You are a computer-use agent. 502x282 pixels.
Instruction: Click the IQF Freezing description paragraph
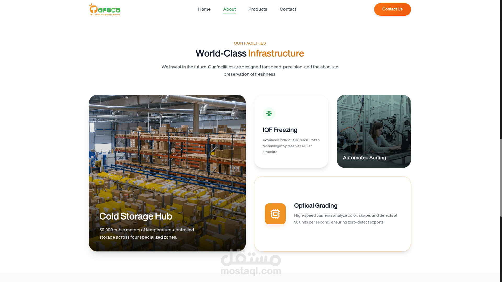point(291,146)
